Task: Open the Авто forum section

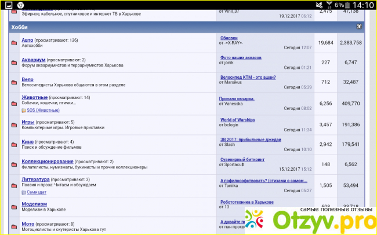Action: coord(27,40)
